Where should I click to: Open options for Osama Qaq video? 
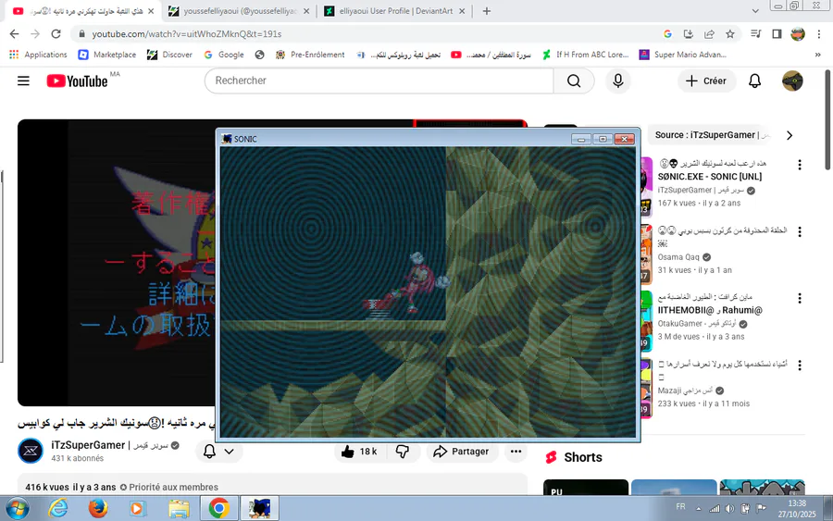(x=799, y=231)
